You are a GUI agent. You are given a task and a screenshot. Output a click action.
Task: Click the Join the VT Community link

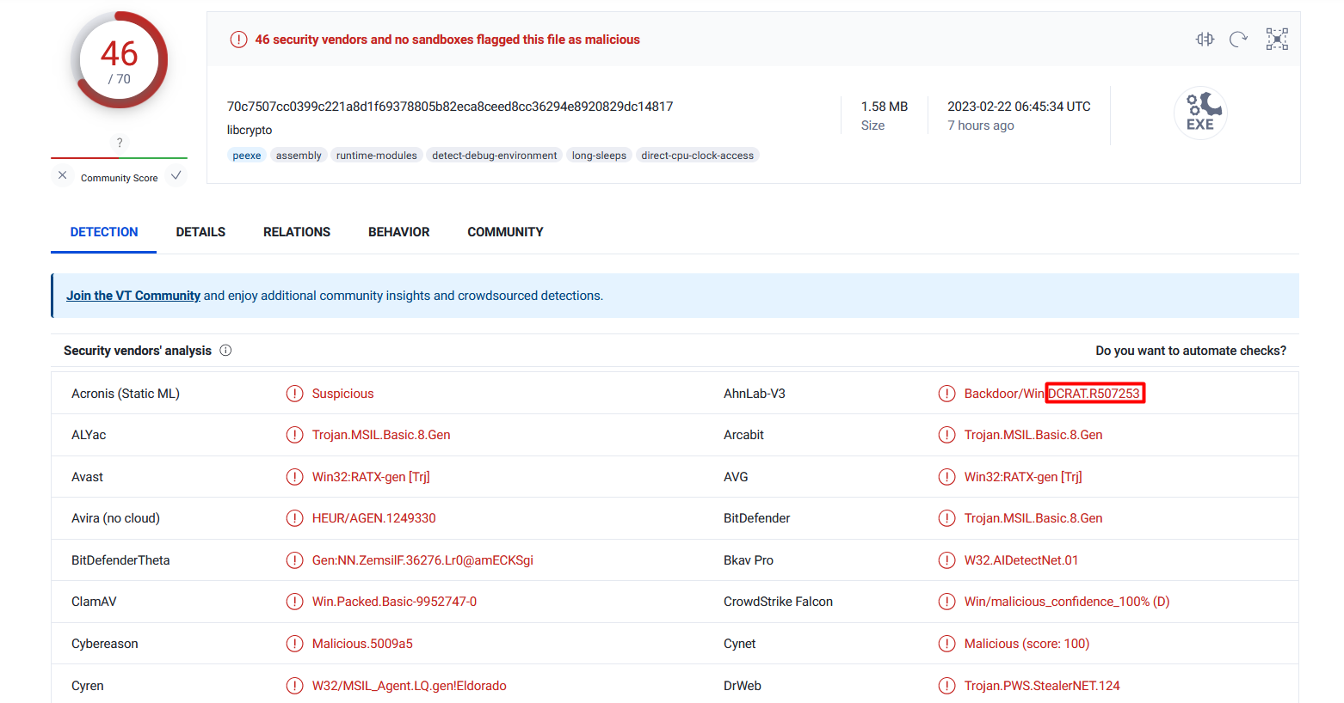(x=133, y=296)
